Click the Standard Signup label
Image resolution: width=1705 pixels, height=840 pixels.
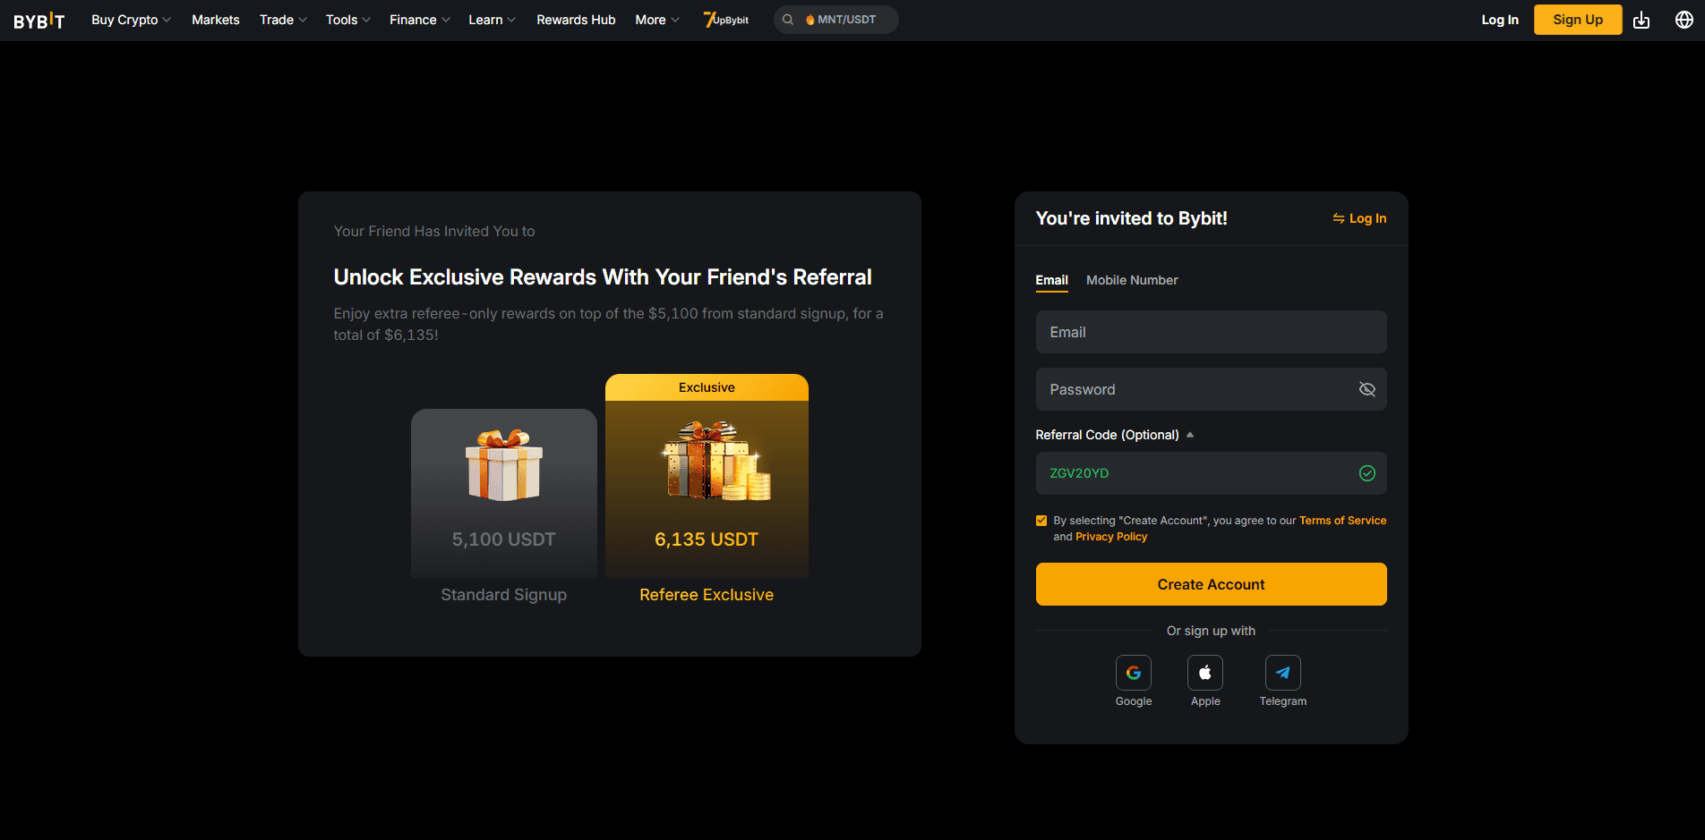tap(504, 595)
